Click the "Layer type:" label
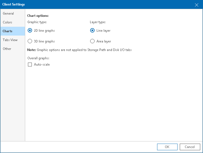The width and height of the screenshot is (203, 153). pyautogui.click(x=98, y=22)
